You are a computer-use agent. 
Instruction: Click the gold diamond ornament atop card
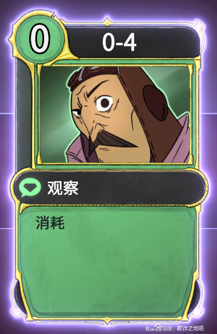coord(107,22)
